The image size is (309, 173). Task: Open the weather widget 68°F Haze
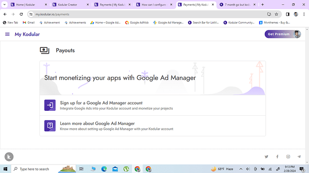[x=222, y=169]
